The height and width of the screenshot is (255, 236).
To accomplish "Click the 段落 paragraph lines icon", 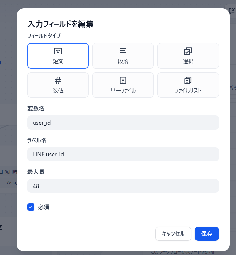I will tap(123, 51).
